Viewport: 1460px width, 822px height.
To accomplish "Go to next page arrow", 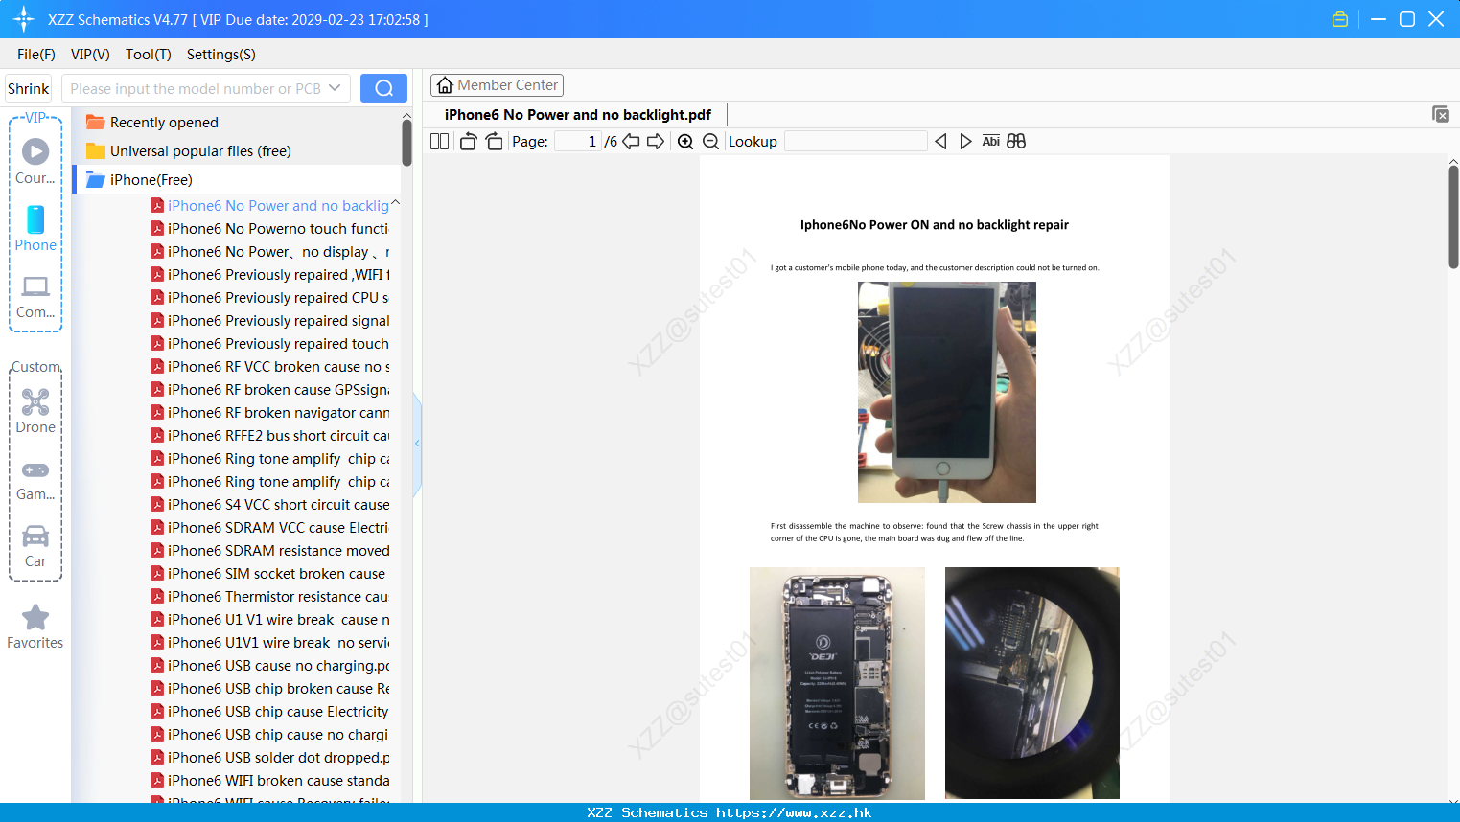I will coord(656,142).
